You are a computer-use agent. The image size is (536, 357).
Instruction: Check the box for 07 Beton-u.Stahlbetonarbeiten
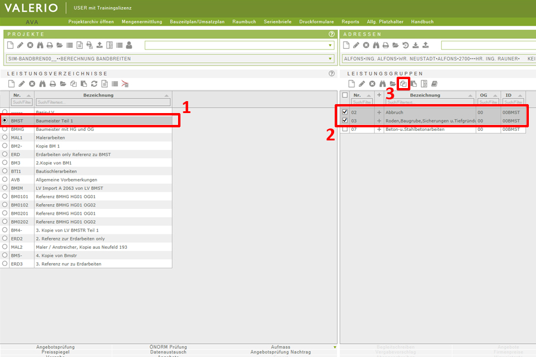(x=345, y=129)
